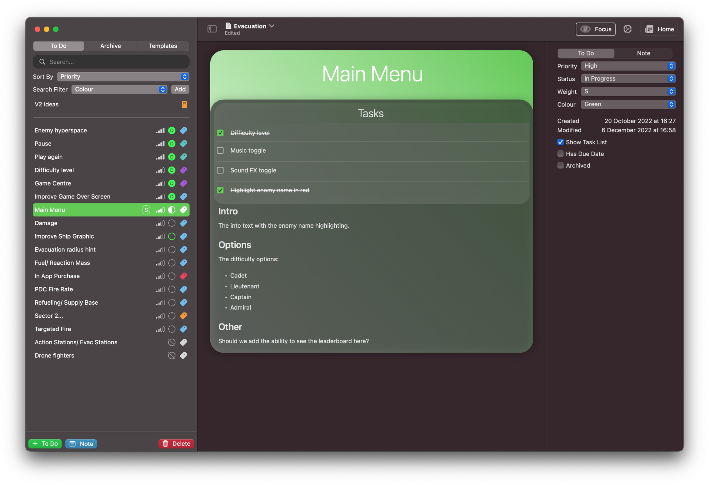Click the cancelled status icon on Drone fighters
This screenshot has width=709, height=485.
click(172, 355)
